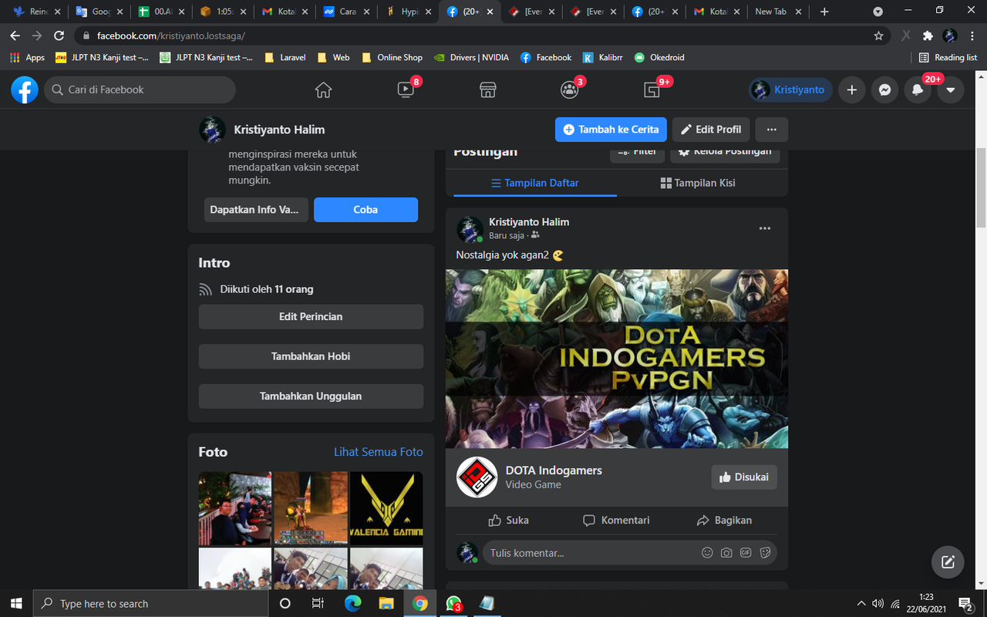This screenshot has height=617, width=987.
Task: Click Chrome back navigation arrow
Action: point(15,35)
